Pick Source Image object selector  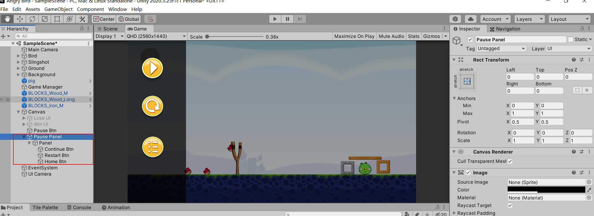(x=589, y=182)
